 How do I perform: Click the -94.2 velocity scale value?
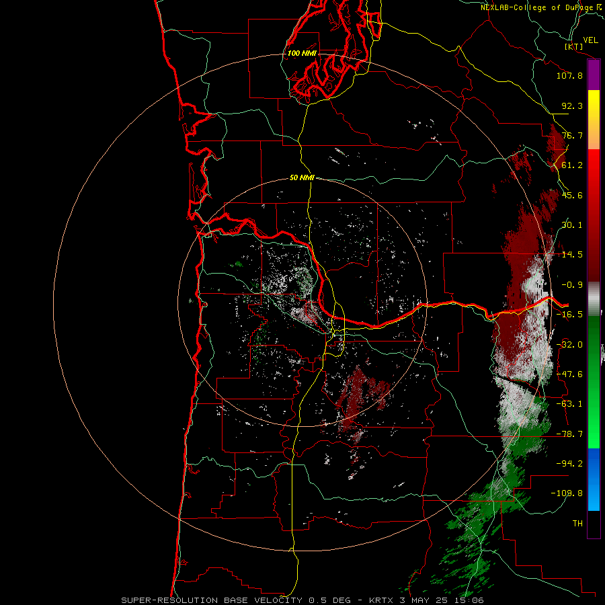tap(569, 464)
